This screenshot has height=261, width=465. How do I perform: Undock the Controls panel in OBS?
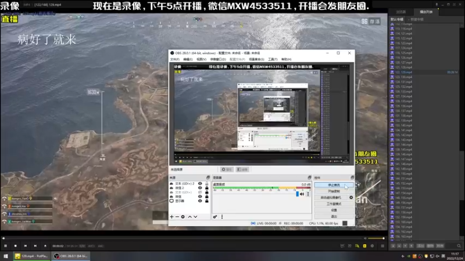click(x=352, y=177)
